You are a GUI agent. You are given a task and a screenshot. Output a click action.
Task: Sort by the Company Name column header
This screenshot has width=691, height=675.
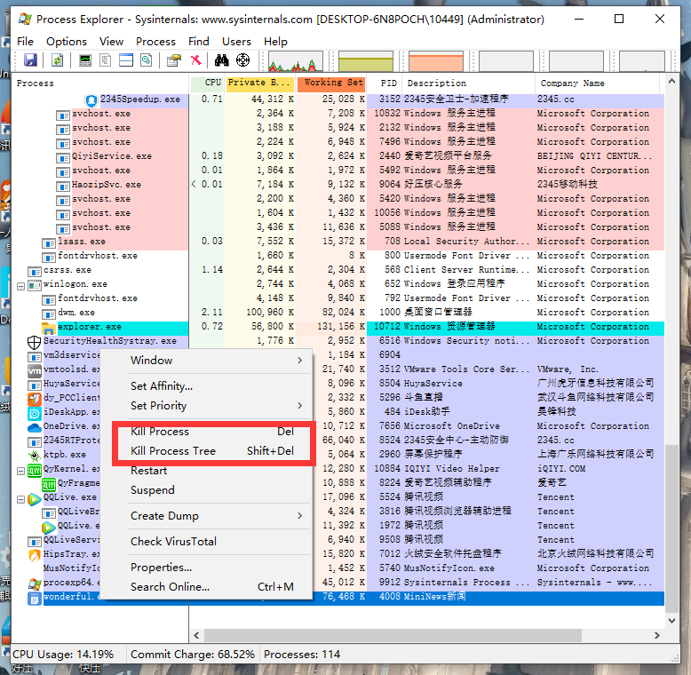[x=598, y=83]
